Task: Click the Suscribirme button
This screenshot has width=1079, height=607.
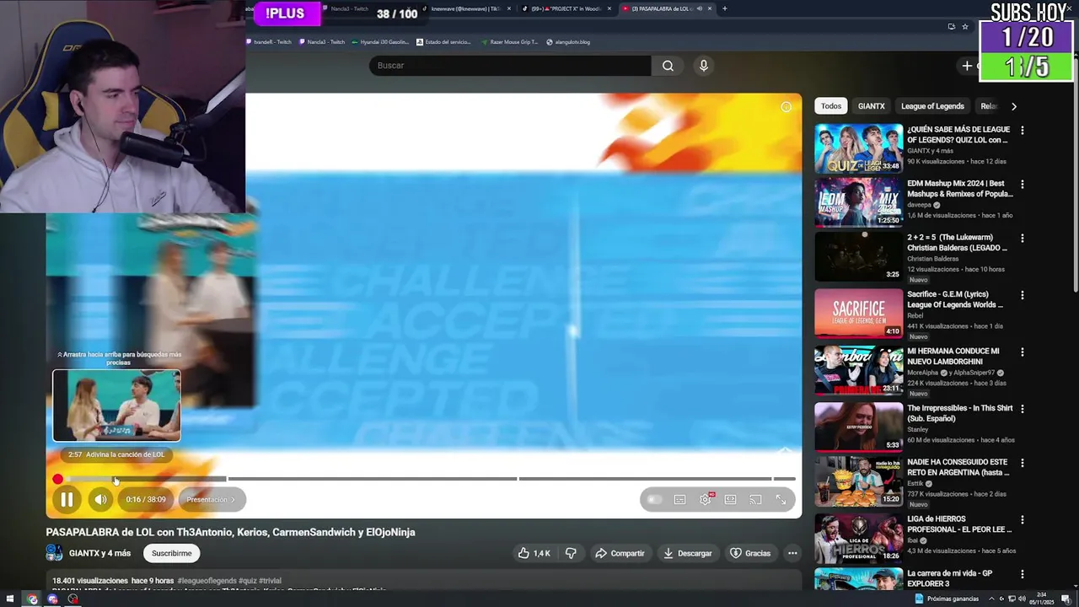Action: pos(172,553)
